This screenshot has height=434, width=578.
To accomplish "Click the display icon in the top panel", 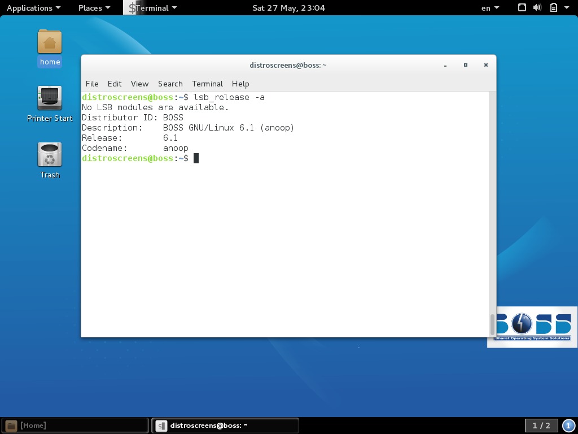I will 521,7.
